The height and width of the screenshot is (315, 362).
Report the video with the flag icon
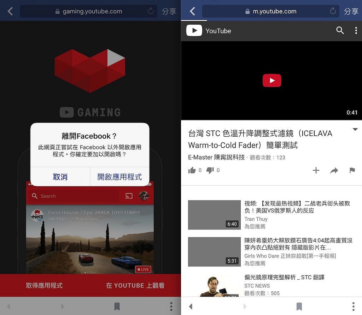[352, 171]
